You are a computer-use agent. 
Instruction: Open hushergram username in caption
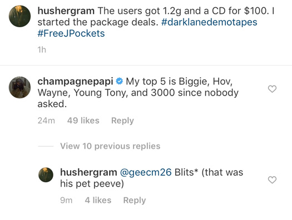tap(66, 11)
